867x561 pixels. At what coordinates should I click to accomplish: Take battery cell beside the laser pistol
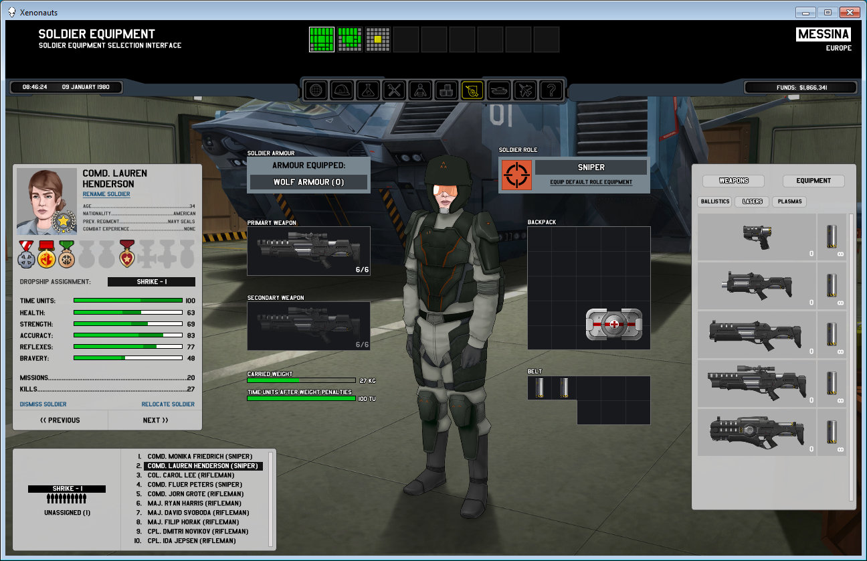pyautogui.click(x=832, y=237)
